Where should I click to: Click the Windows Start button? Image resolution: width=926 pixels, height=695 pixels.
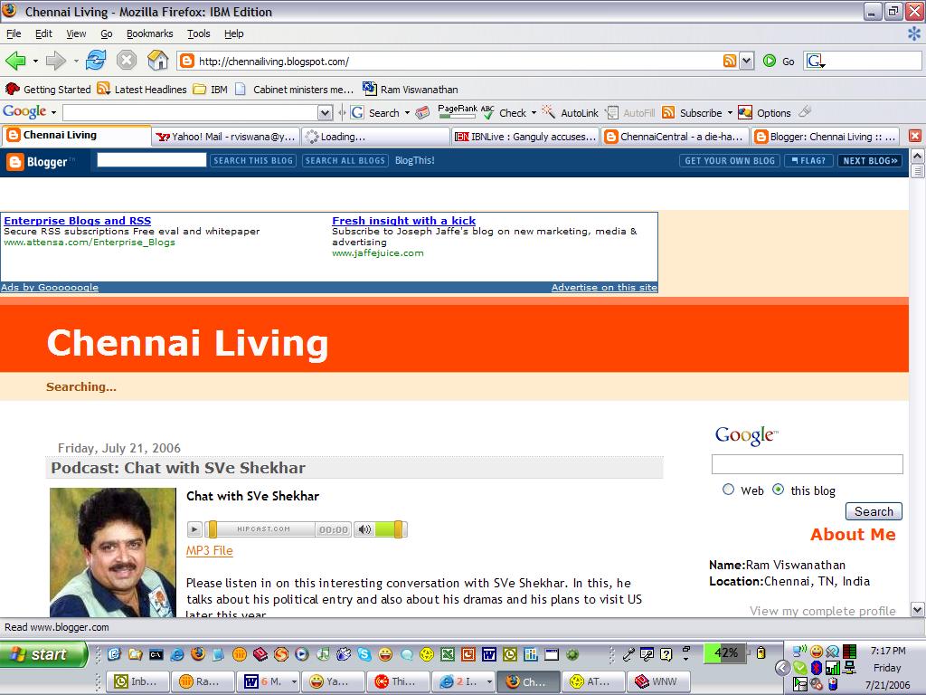[x=43, y=653]
